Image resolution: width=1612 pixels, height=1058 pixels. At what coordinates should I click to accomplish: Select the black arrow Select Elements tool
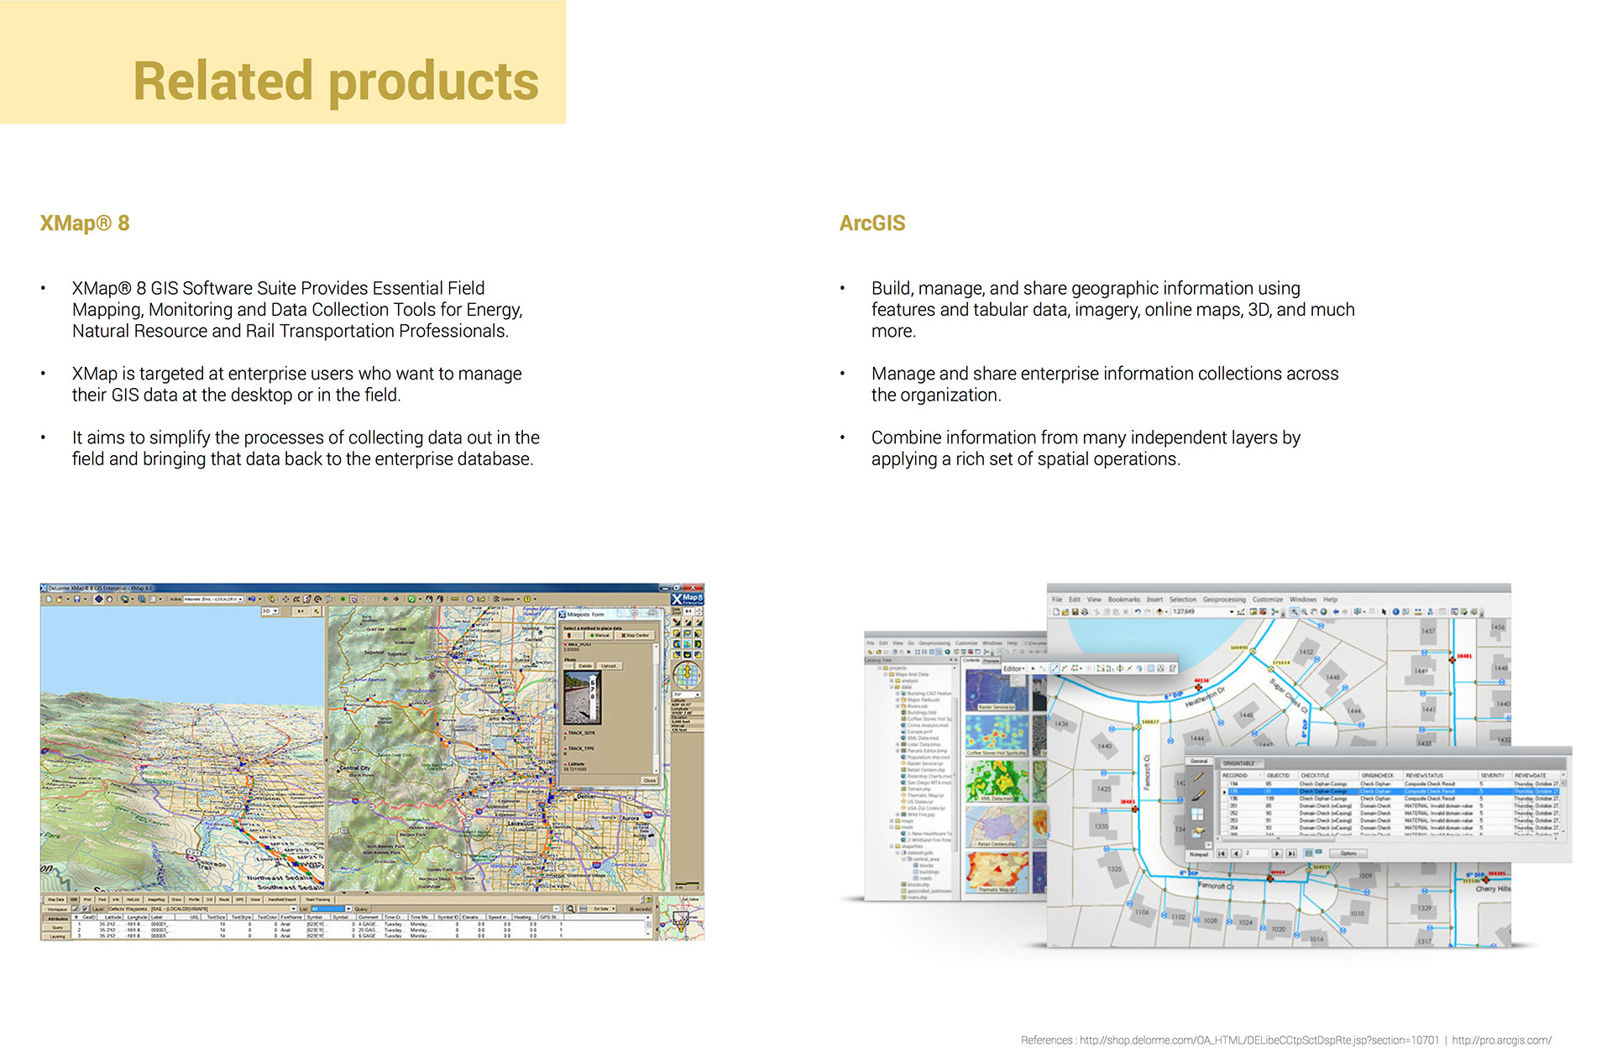[1384, 611]
